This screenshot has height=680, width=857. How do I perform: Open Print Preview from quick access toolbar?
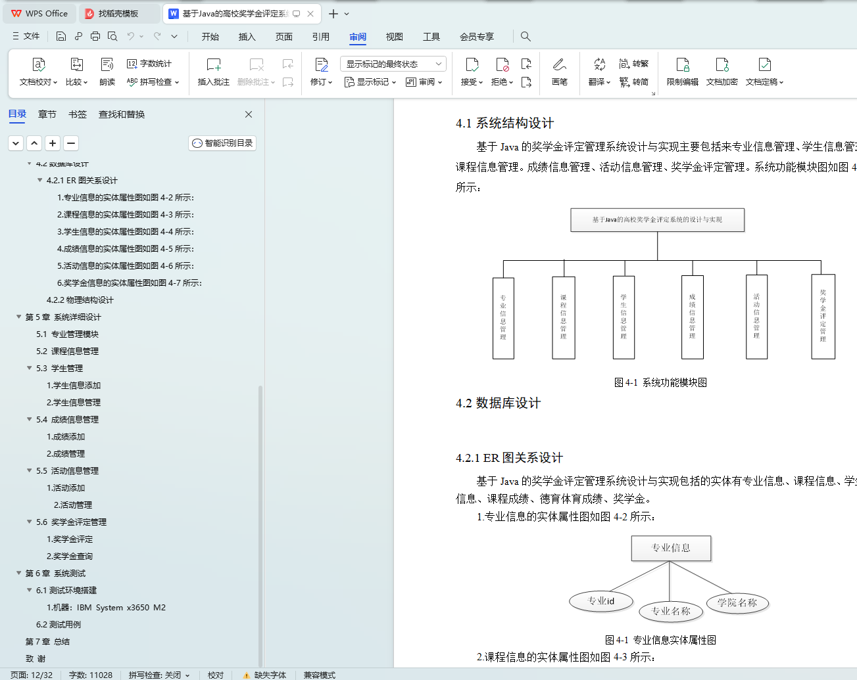click(x=112, y=36)
